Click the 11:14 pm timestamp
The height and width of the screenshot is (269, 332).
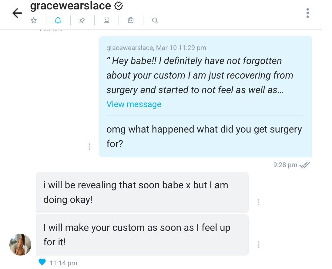[x=63, y=263]
